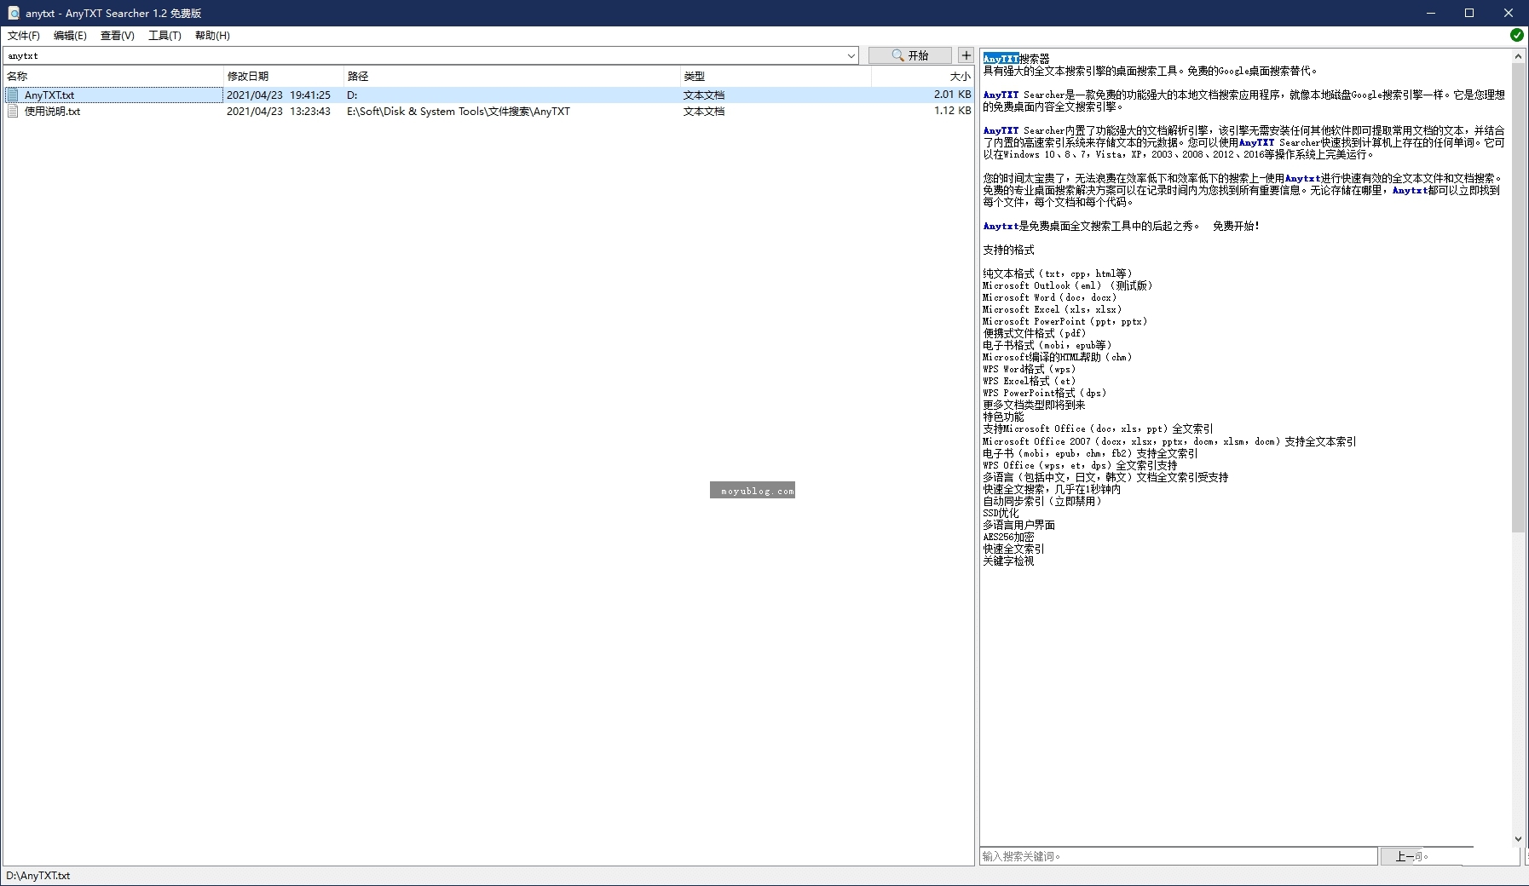
Task: Open the 文件(F) menu
Action: [x=23, y=35]
